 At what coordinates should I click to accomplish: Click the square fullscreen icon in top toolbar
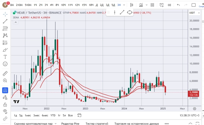coord(194,5)
